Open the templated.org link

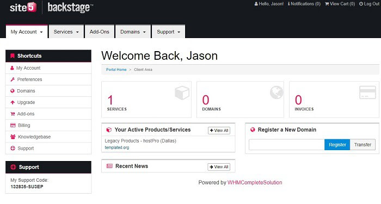coord(117,147)
